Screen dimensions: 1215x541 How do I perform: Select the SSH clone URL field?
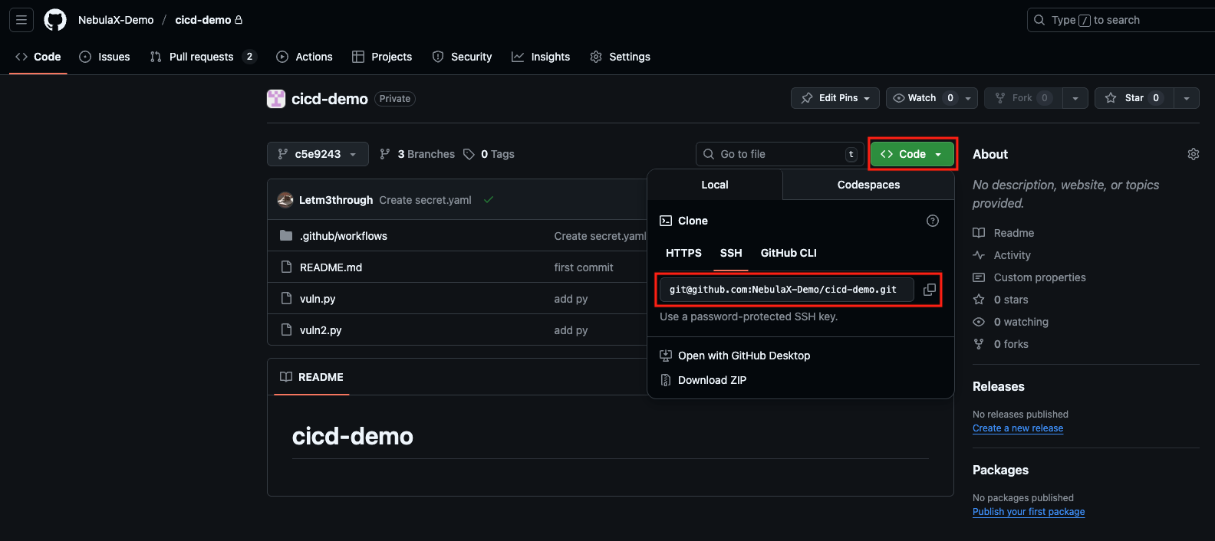point(786,290)
